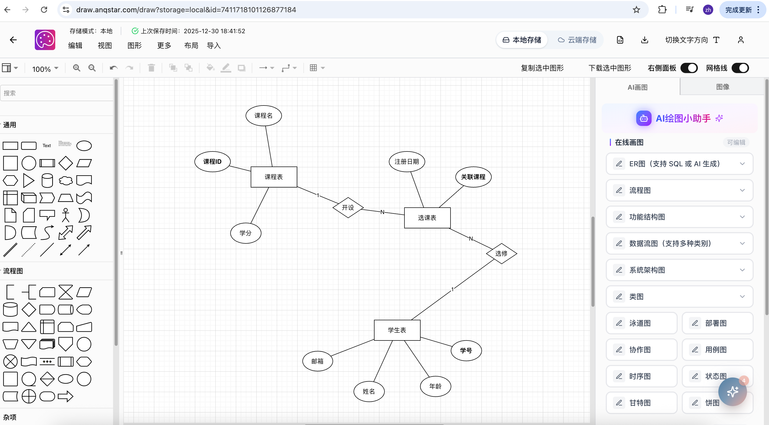Image resolution: width=769 pixels, height=425 pixels.
Task: Open the 100% zoom level dropdown
Action: click(x=45, y=69)
